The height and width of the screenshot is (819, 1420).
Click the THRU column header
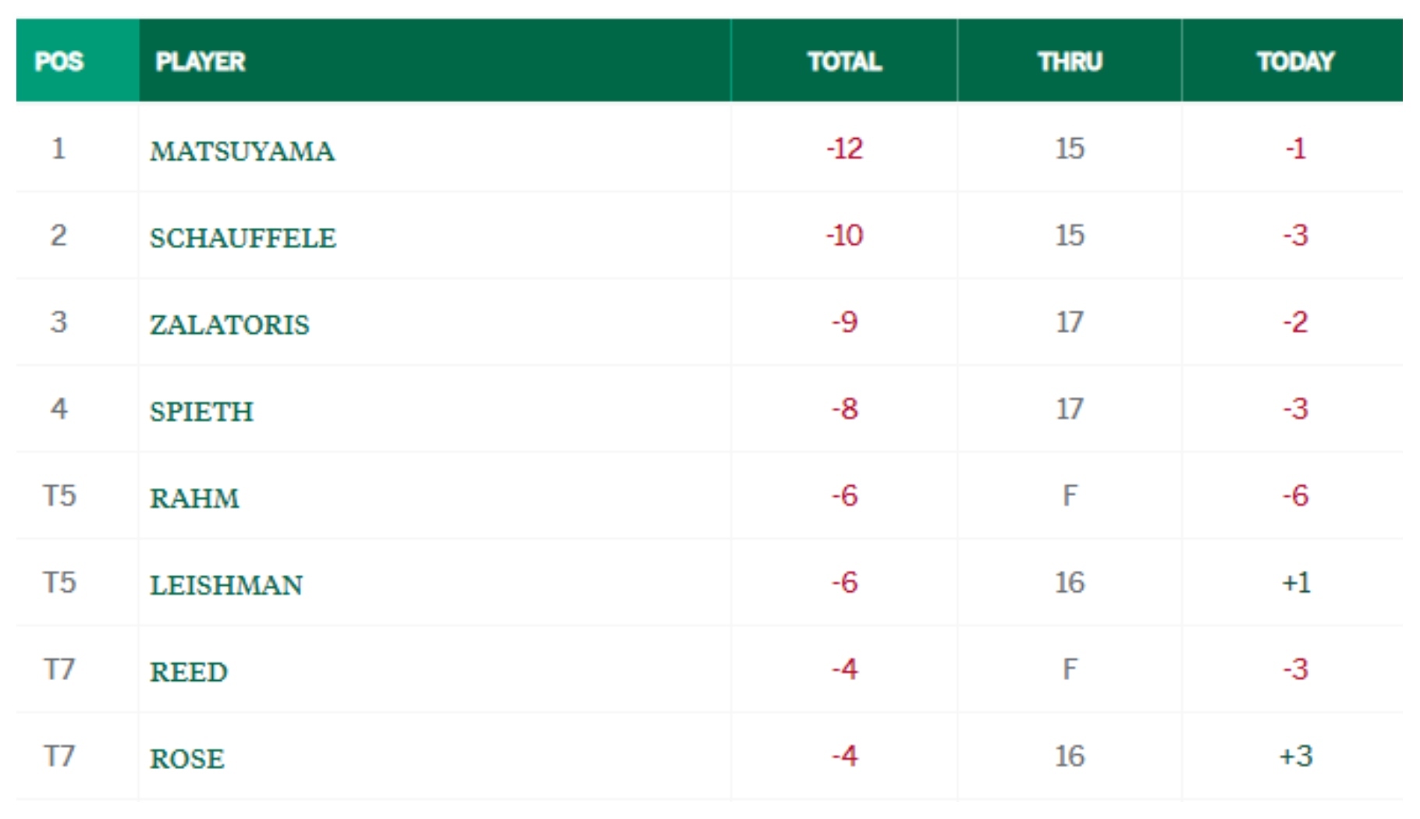pos(1070,62)
